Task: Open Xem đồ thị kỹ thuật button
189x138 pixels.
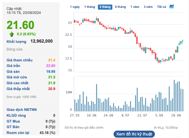Action: tap(134, 134)
